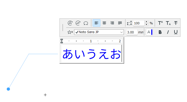Open the omega special symbols inserter
Image resolution: width=187 pixels, height=102 pixels.
point(86,23)
